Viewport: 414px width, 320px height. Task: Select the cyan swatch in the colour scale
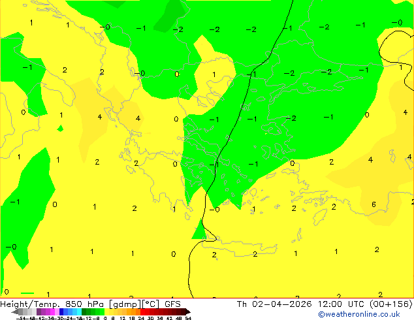pos(79,312)
